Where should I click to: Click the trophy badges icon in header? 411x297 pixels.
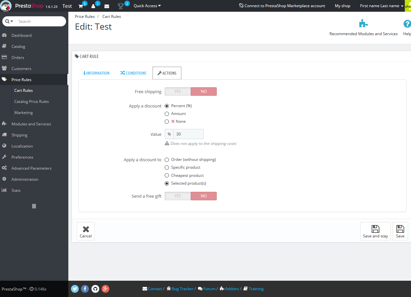(x=121, y=6)
